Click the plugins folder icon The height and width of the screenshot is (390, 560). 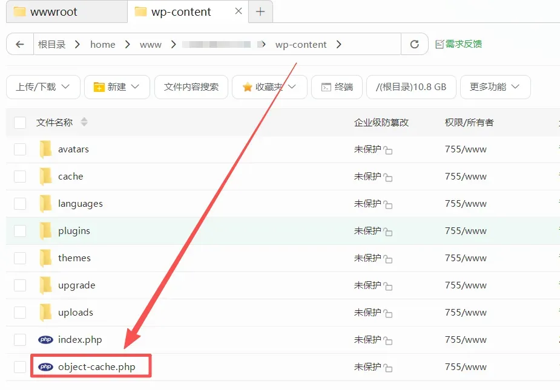[x=45, y=231]
